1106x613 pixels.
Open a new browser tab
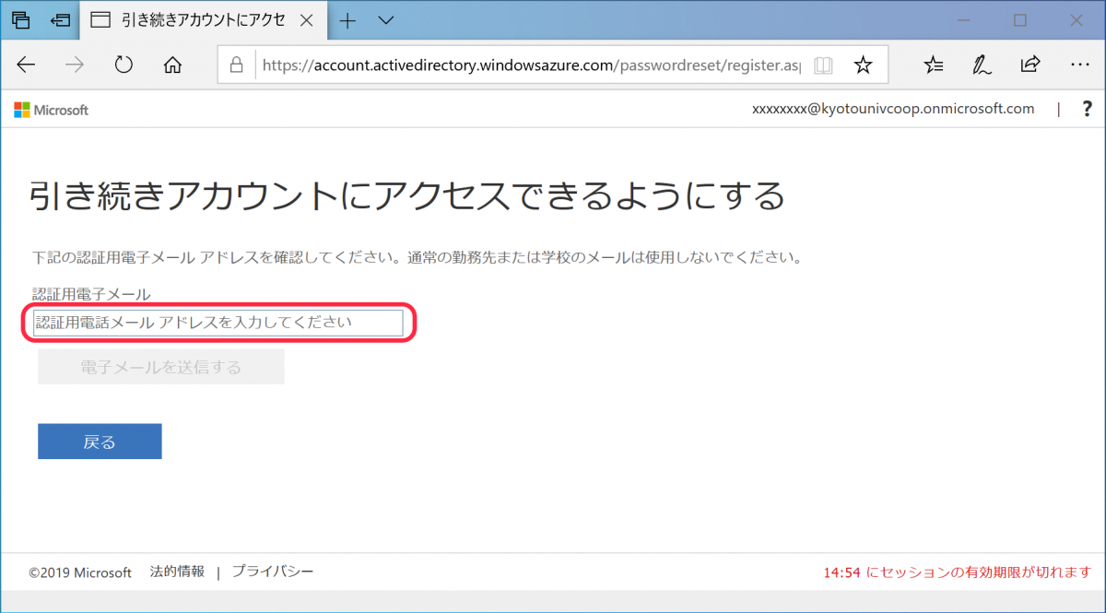[347, 19]
